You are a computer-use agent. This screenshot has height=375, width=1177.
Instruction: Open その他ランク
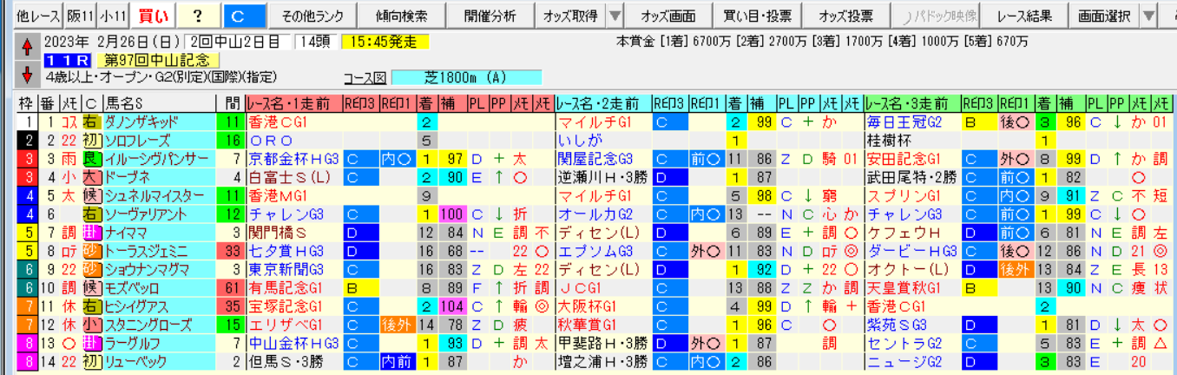tap(313, 16)
